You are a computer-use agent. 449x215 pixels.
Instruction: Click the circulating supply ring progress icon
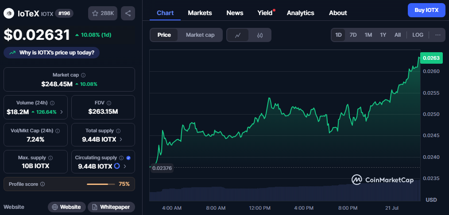click(x=117, y=166)
